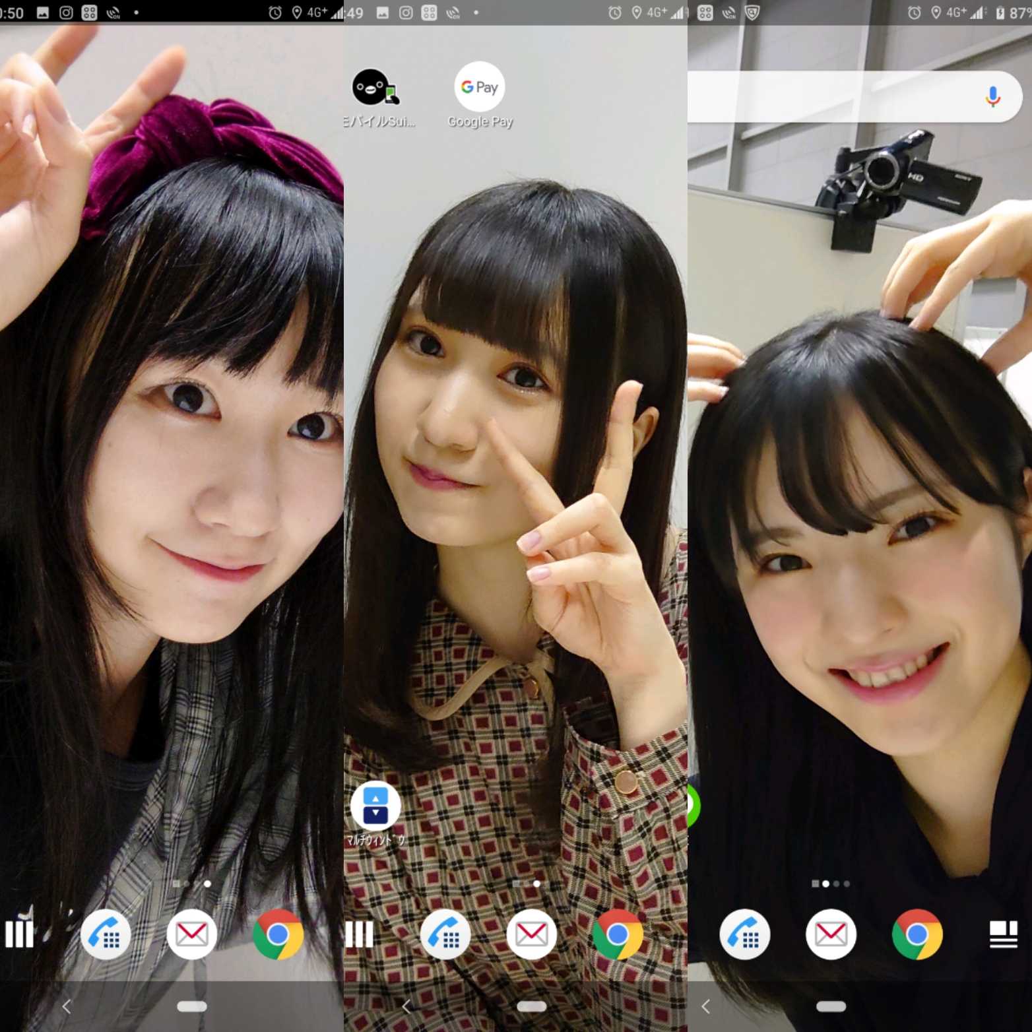Open the email app on the middle screen
Image resolution: width=1032 pixels, height=1032 pixels.
pyautogui.click(x=532, y=934)
